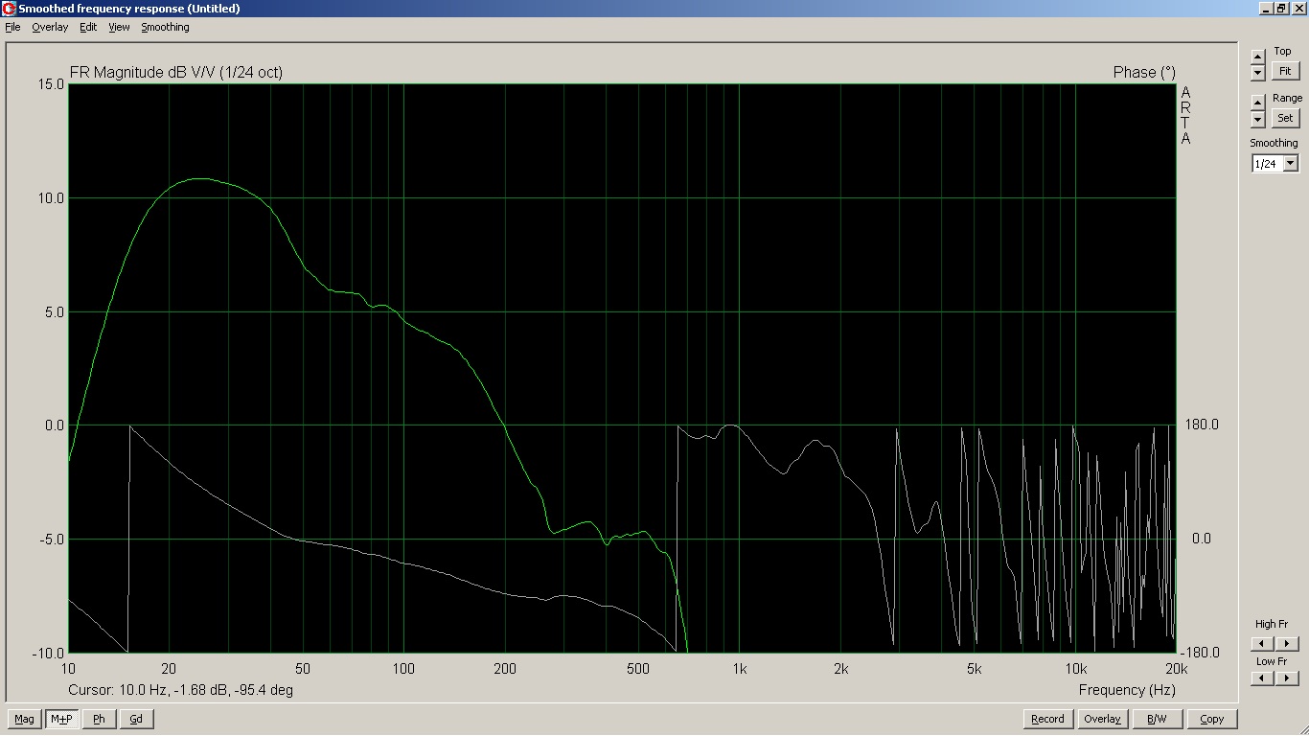
Task: Restore down the window
Action: tap(1281, 9)
